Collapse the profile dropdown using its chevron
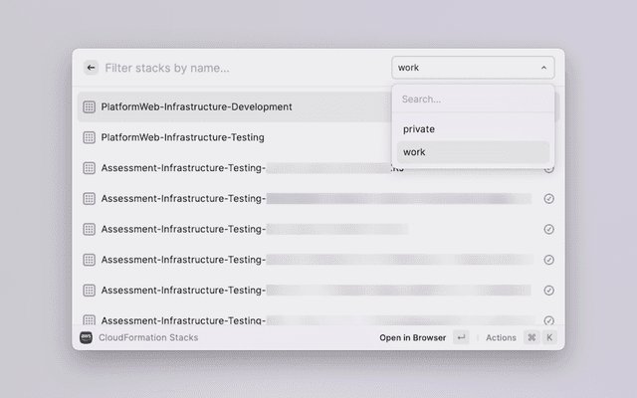The image size is (637, 398). 543,68
